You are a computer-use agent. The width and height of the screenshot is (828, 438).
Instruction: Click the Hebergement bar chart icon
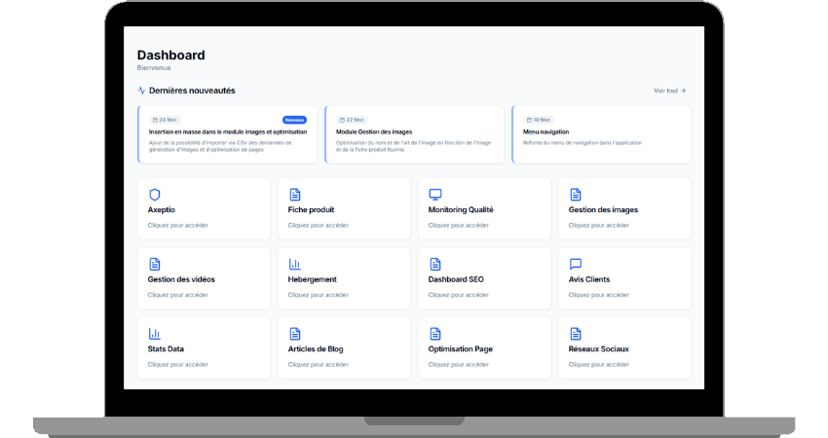pos(294,264)
